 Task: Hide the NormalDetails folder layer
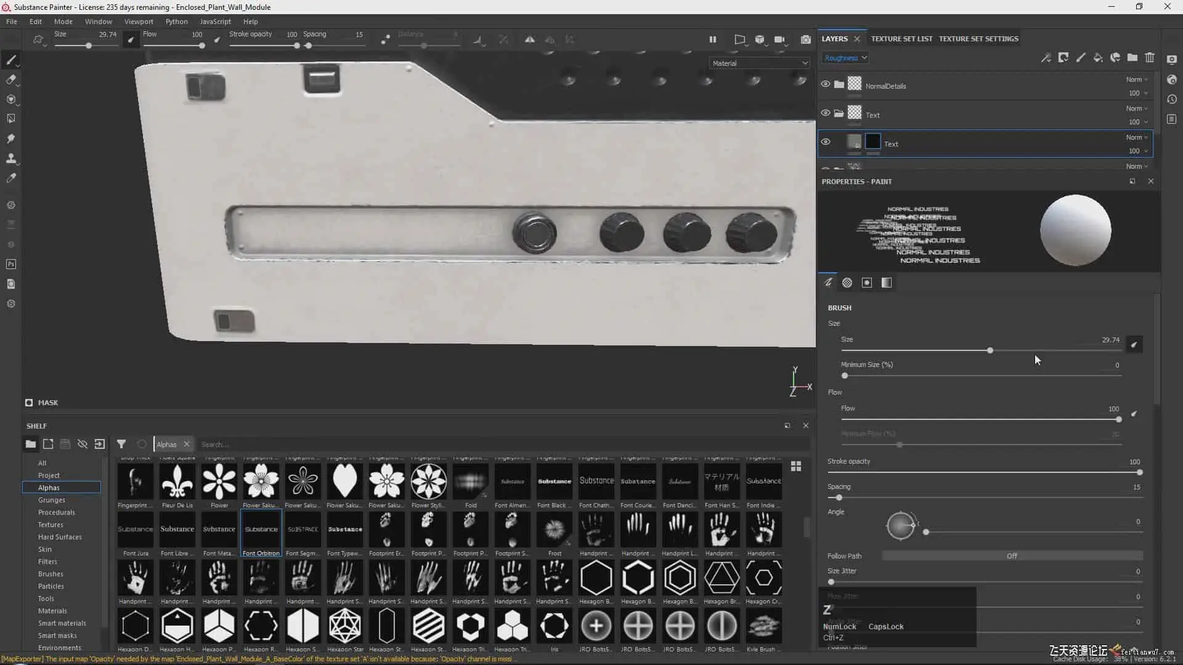[826, 84]
